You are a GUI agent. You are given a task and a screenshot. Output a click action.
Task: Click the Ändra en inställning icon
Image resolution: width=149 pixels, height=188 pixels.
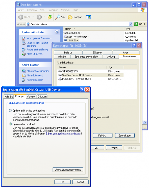pos(24,50)
